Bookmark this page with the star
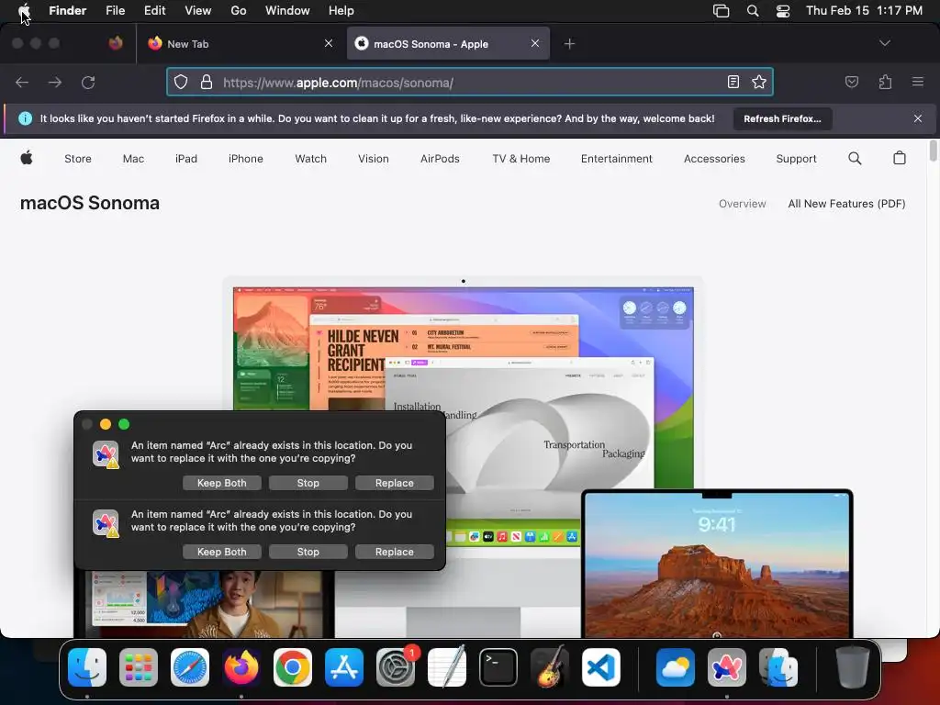Image resolution: width=940 pixels, height=705 pixels. (759, 82)
